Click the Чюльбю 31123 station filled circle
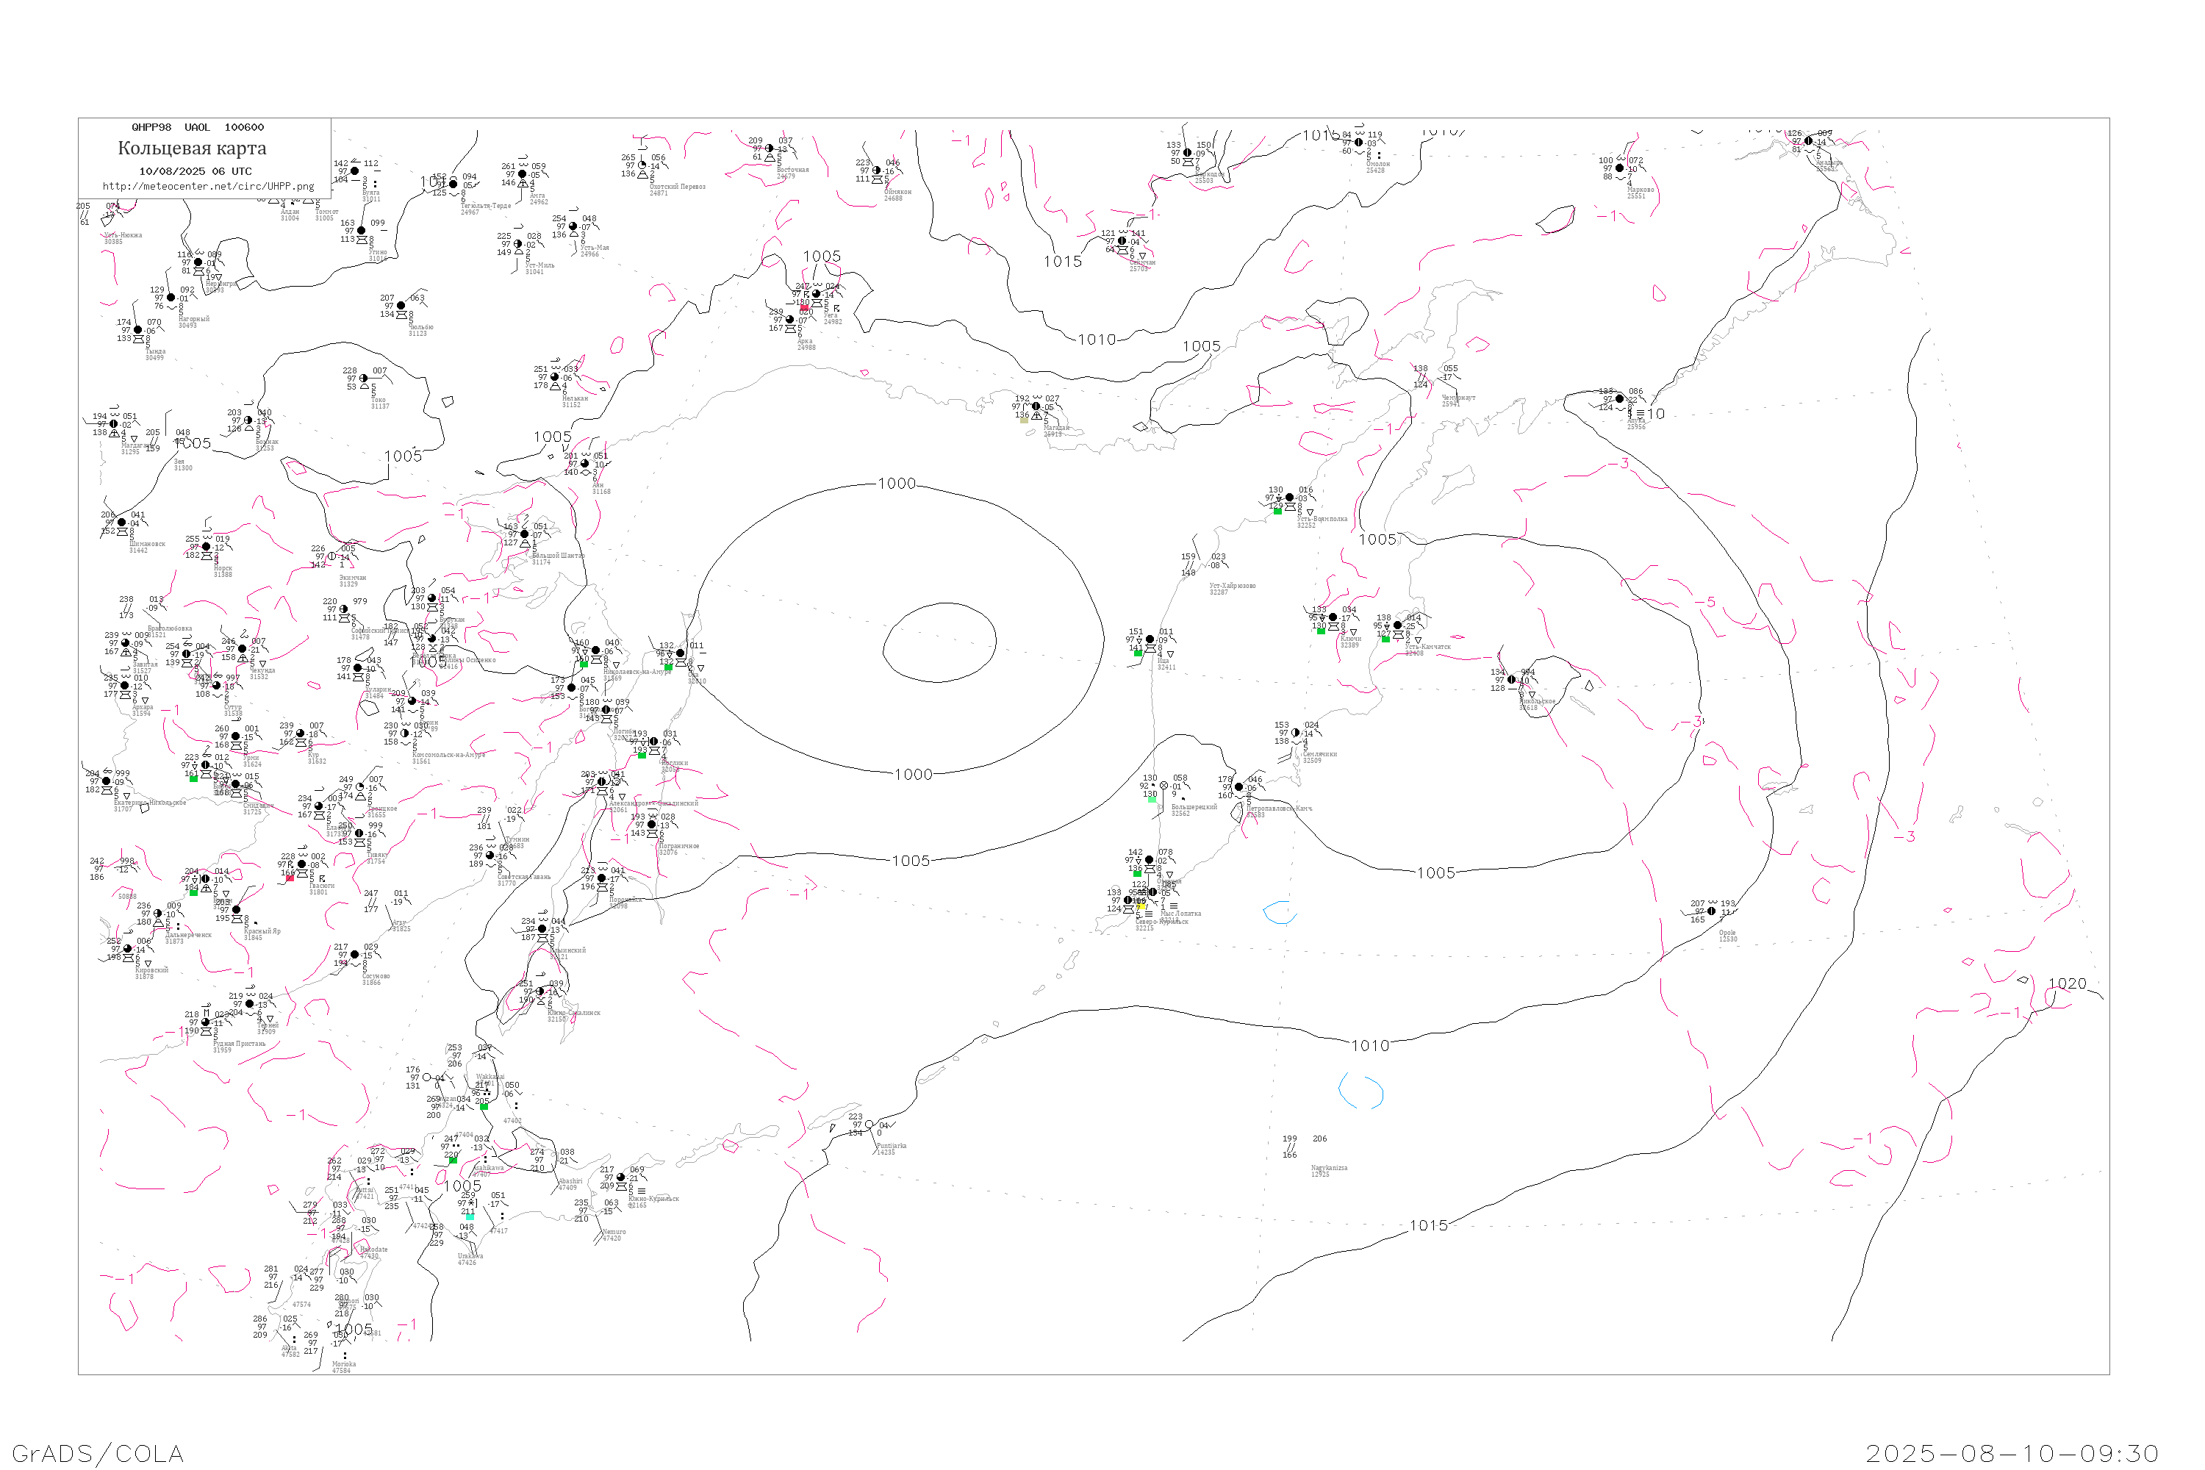 (x=401, y=306)
